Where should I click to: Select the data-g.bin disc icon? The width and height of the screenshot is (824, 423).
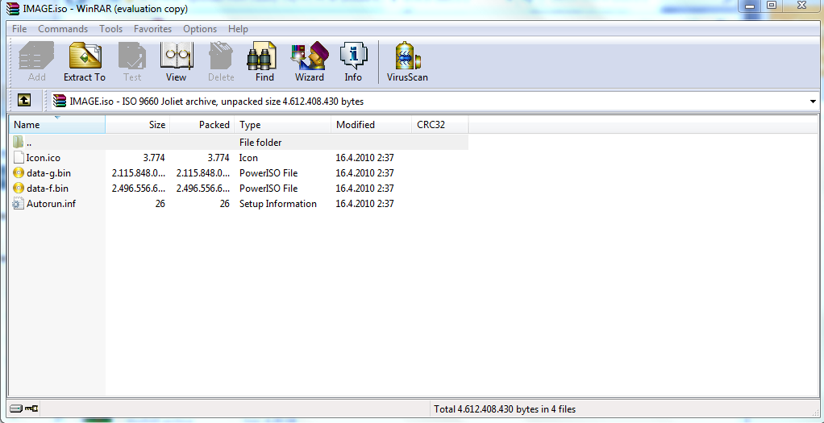tap(19, 173)
